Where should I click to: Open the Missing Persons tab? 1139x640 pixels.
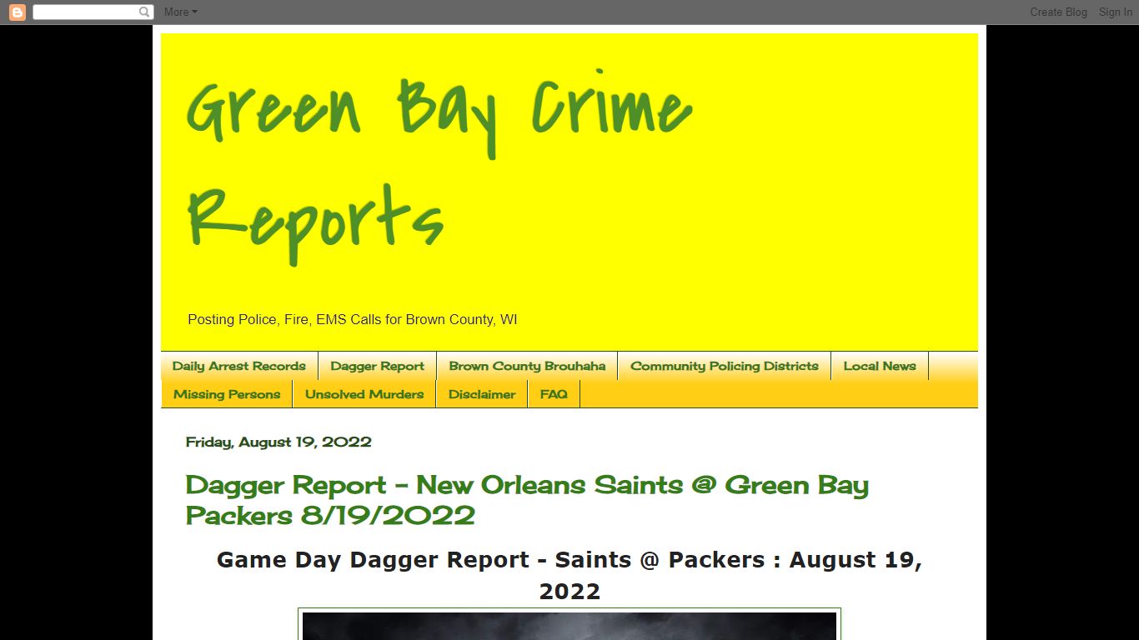(227, 394)
